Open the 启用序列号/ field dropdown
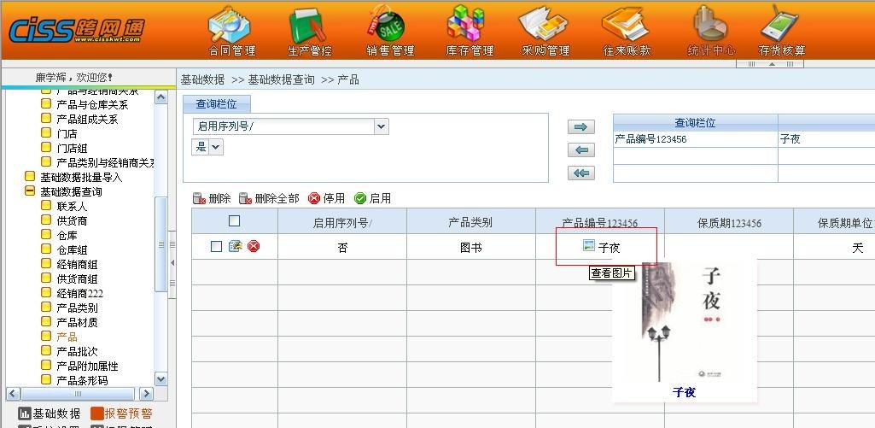Screen dimensions: 875x428 (x=381, y=126)
